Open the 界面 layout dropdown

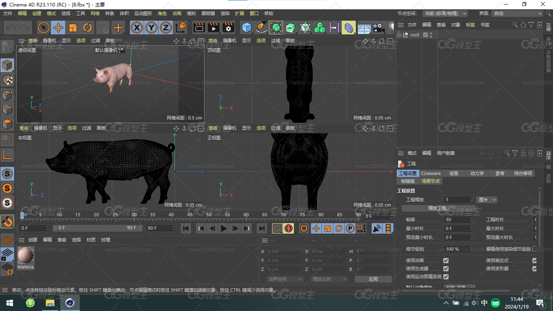point(517,13)
